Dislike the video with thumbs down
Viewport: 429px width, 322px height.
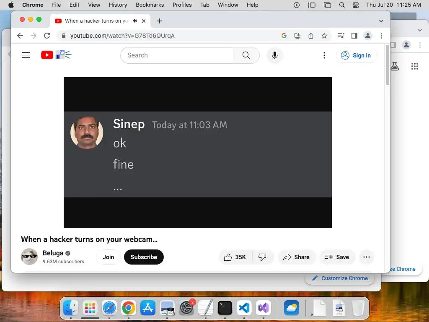click(262, 257)
